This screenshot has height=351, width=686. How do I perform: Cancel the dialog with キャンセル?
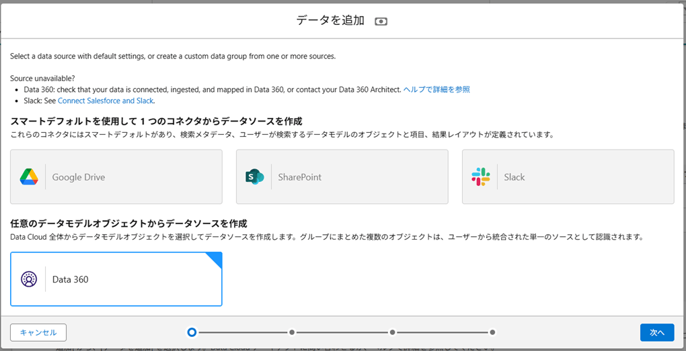click(x=38, y=332)
